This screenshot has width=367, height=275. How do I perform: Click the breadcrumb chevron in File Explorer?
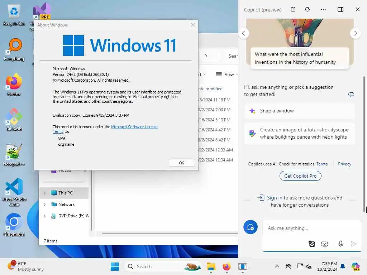click(206, 56)
